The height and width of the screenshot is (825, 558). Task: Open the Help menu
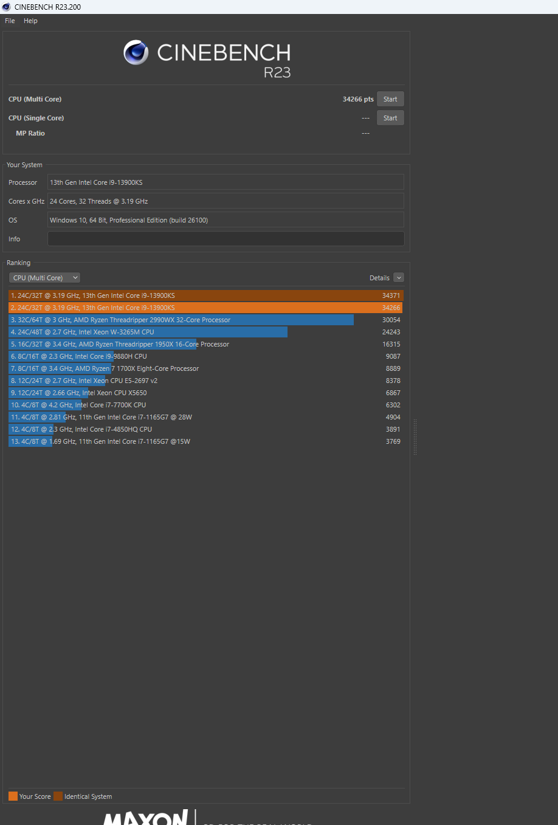coord(30,21)
